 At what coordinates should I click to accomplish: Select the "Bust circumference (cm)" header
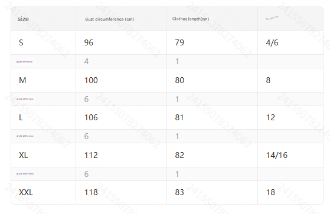tap(109, 19)
